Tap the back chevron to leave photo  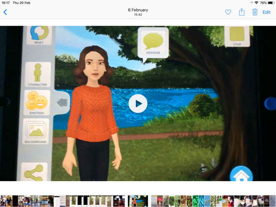click(5, 12)
